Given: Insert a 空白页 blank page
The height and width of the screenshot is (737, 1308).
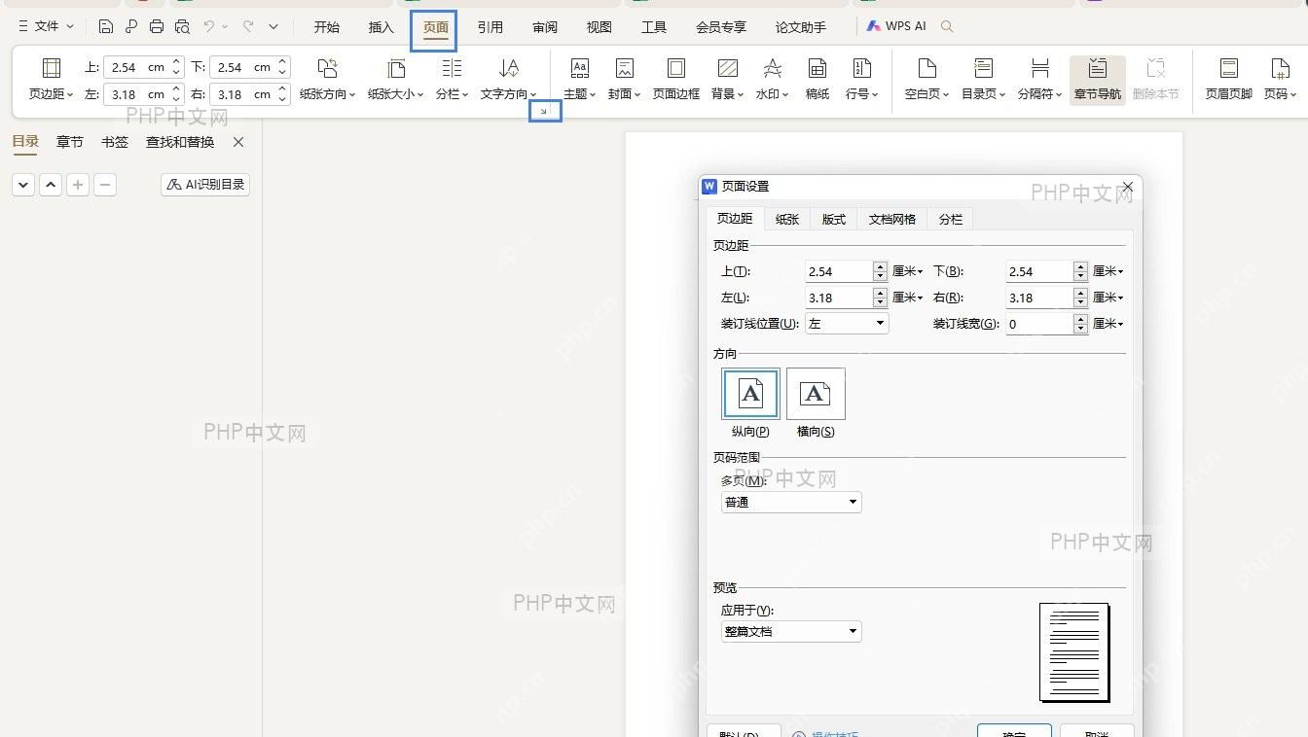Looking at the screenshot, I should pyautogui.click(x=926, y=80).
